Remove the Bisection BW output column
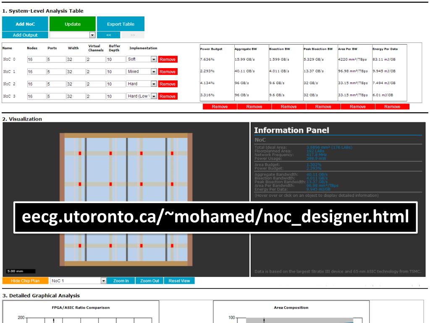430x323 pixels. pyautogui.click(x=289, y=106)
